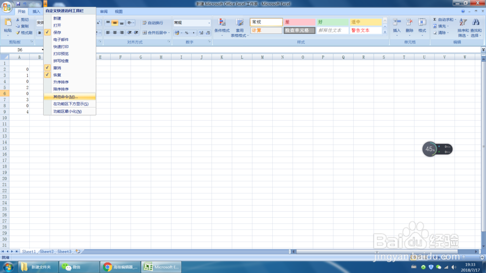Viewport: 486px width, 273px height.
Task: Click the Office button orb
Action: coord(7,6)
